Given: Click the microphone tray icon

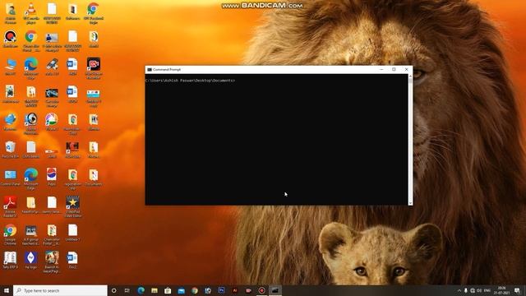Looking at the screenshot, I should (466, 290).
